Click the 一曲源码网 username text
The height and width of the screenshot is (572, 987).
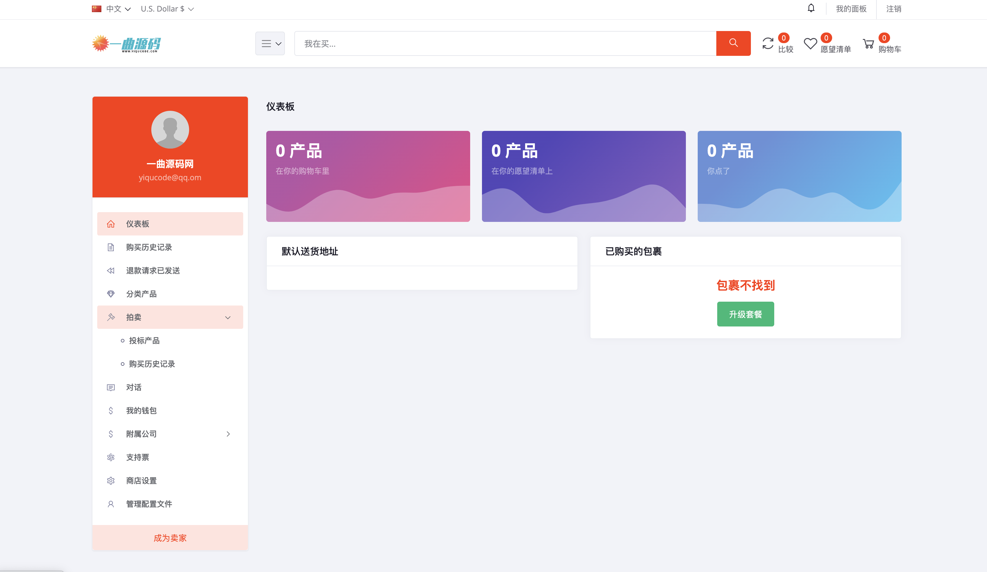[170, 164]
